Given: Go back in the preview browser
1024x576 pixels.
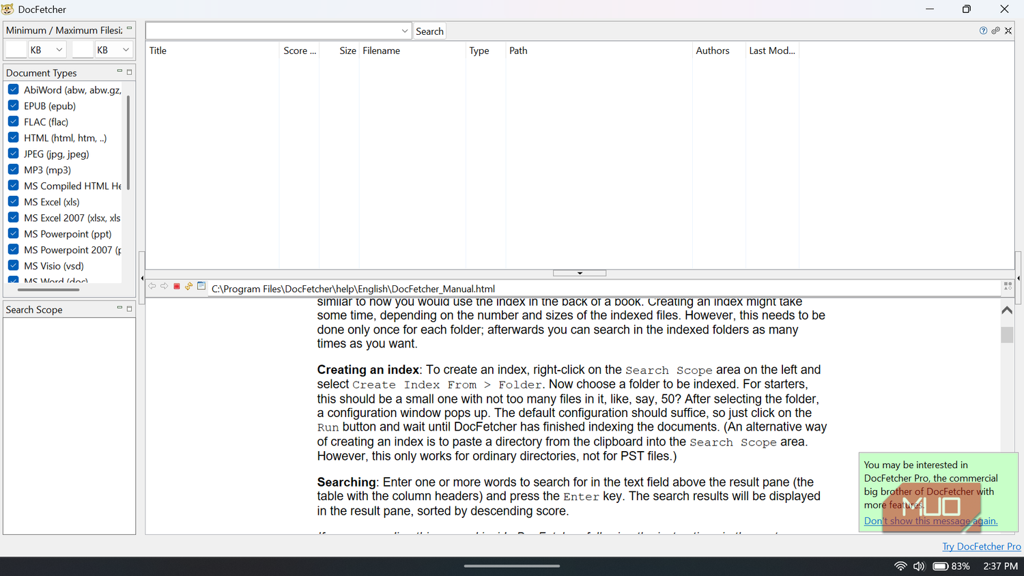Looking at the screenshot, I should (x=152, y=286).
